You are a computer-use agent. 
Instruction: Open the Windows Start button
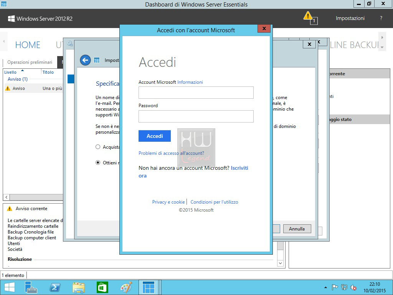point(10,287)
